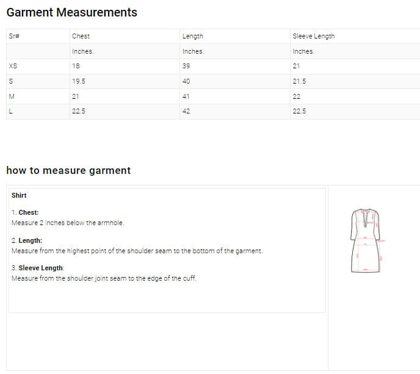
Task: Click the Length column header in table
Action: tap(192, 37)
